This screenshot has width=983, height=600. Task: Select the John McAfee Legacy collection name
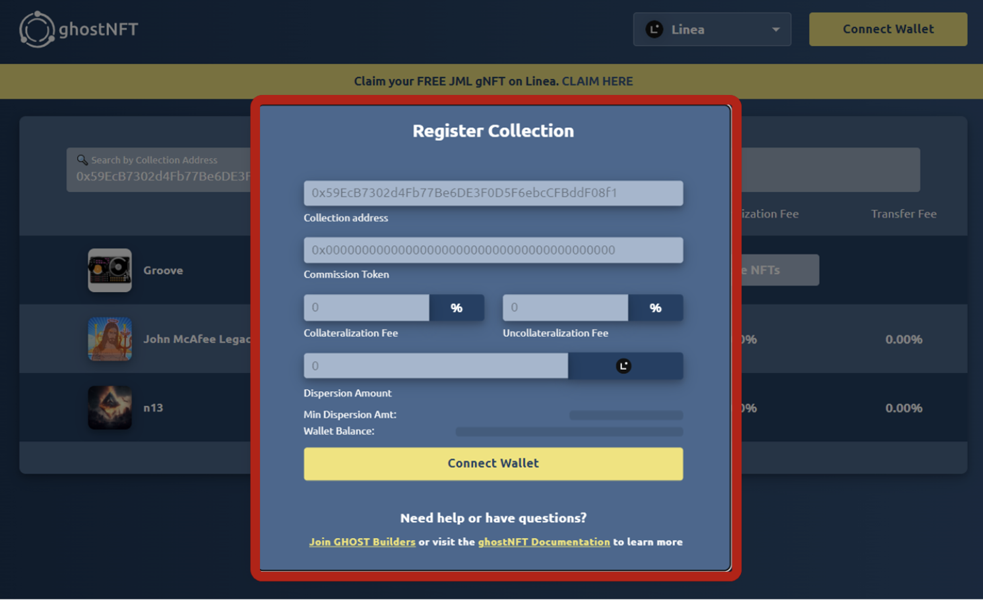(x=197, y=339)
